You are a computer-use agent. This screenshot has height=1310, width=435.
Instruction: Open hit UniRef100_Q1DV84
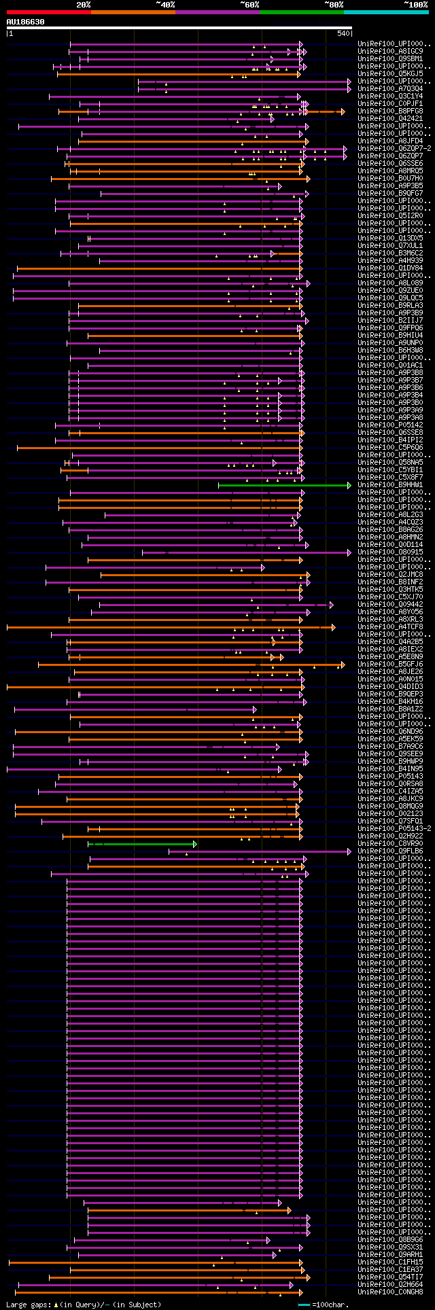(390, 268)
